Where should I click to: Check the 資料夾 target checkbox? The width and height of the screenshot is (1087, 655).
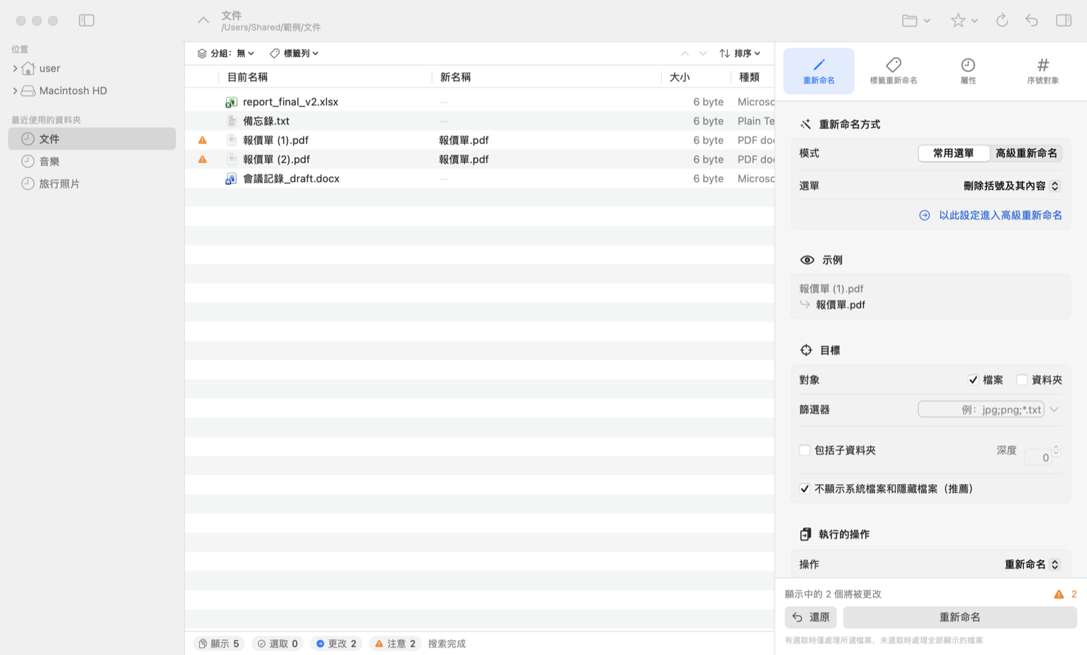click(1022, 380)
